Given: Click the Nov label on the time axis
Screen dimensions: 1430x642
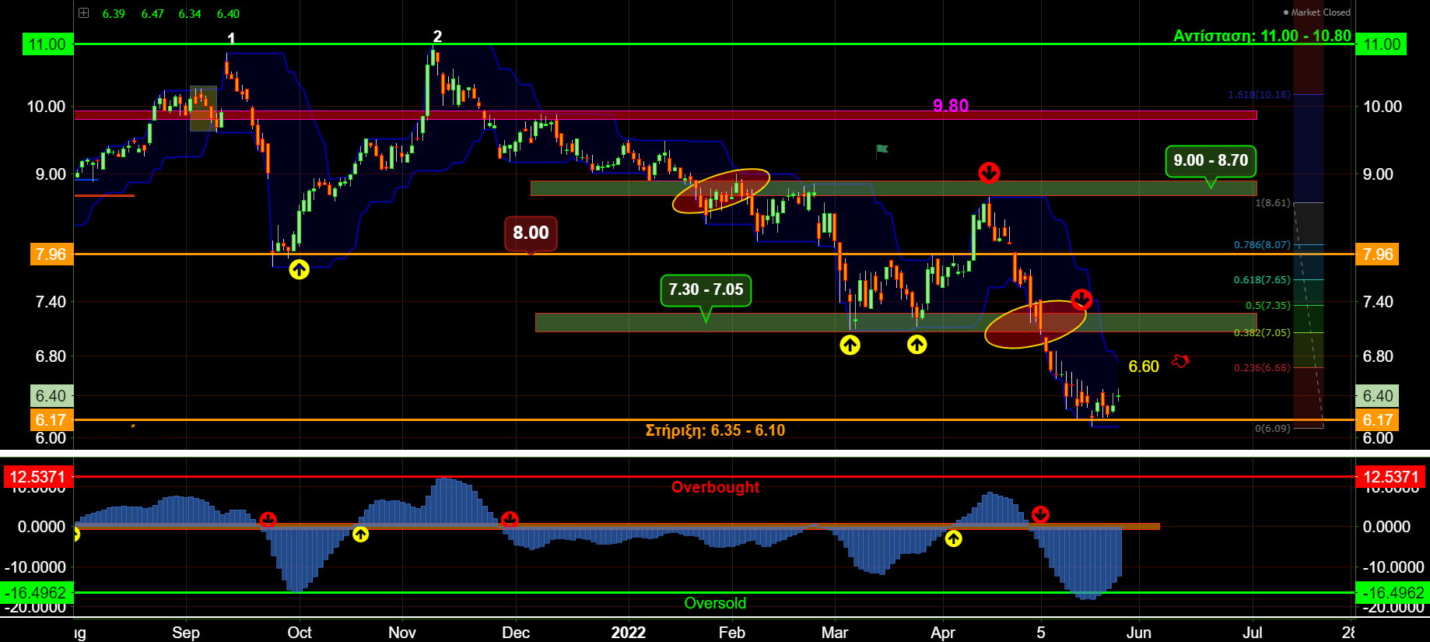Looking at the screenshot, I should [x=401, y=633].
